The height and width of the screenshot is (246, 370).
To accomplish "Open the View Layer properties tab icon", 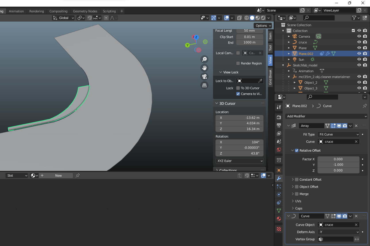I will 279,134.
